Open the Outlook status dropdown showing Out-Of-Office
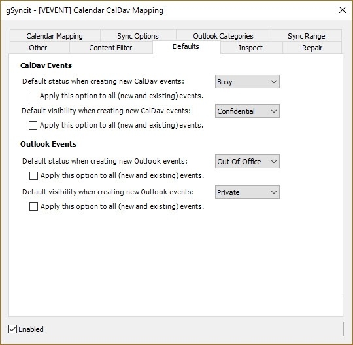This screenshot has height=345, width=353. (x=247, y=162)
